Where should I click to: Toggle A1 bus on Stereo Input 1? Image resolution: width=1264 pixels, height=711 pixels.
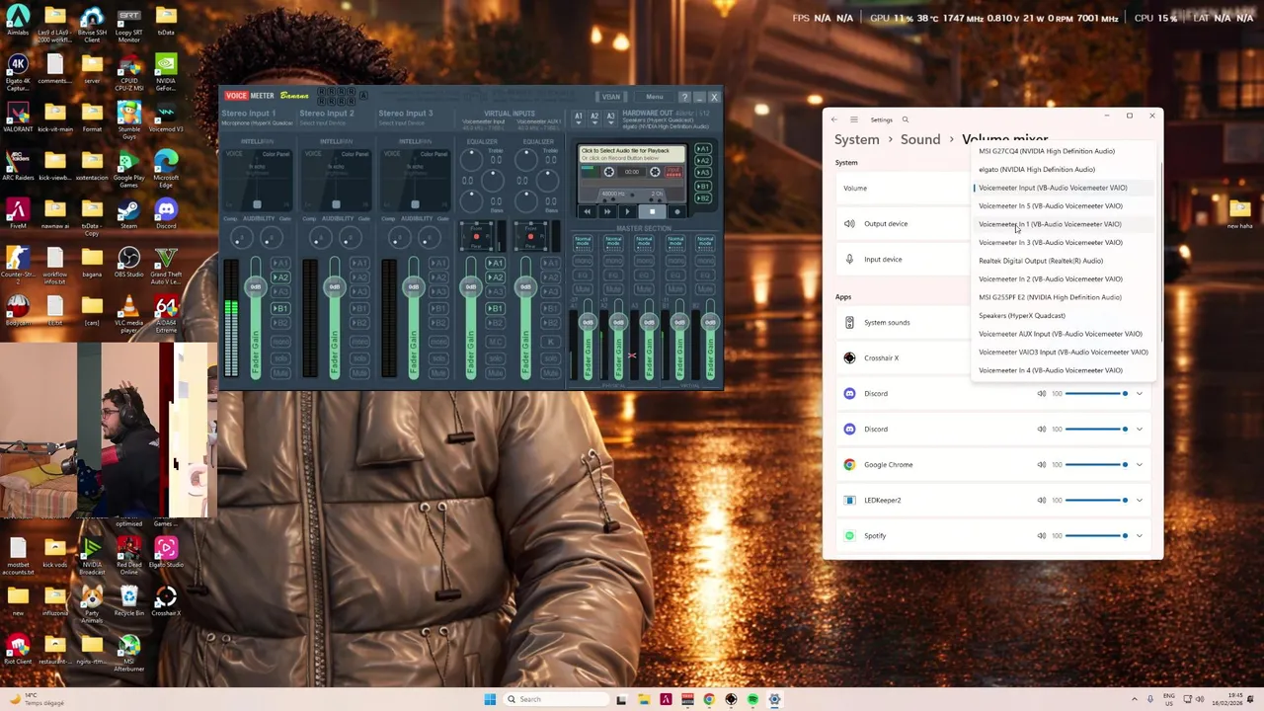point(280,264)
